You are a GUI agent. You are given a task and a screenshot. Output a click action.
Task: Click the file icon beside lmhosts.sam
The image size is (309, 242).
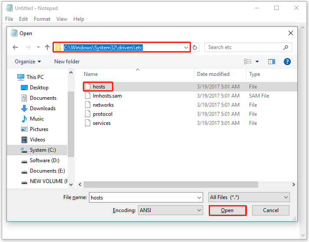(88, 96)
